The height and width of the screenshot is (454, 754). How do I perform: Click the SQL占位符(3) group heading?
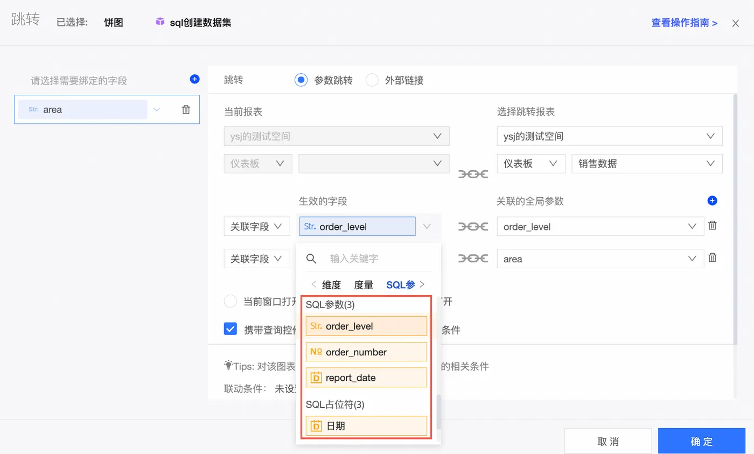[x=335, y=404]
